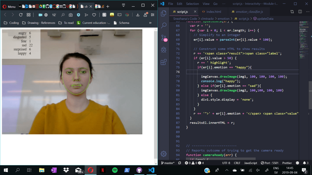Open Source Control view with pending changes

click(164, 38)
